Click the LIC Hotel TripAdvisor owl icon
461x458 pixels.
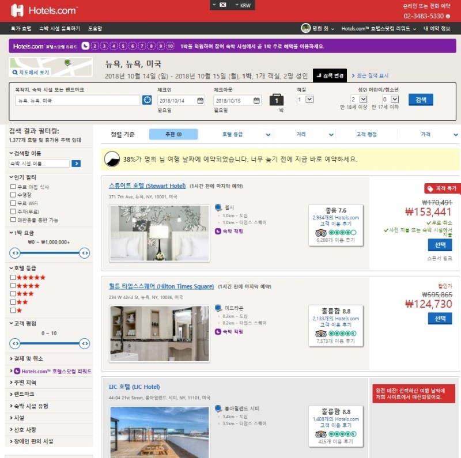(321, 434)
